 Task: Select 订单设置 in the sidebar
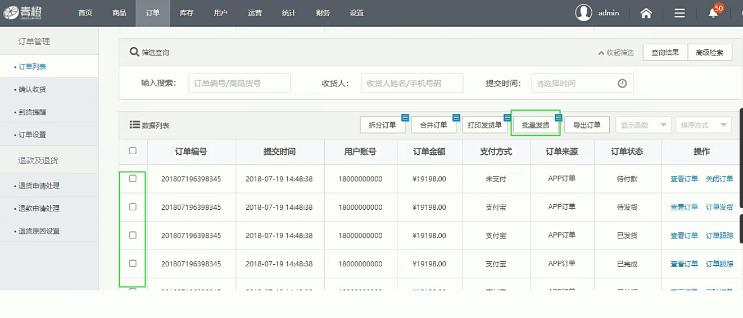click(49, 135)
